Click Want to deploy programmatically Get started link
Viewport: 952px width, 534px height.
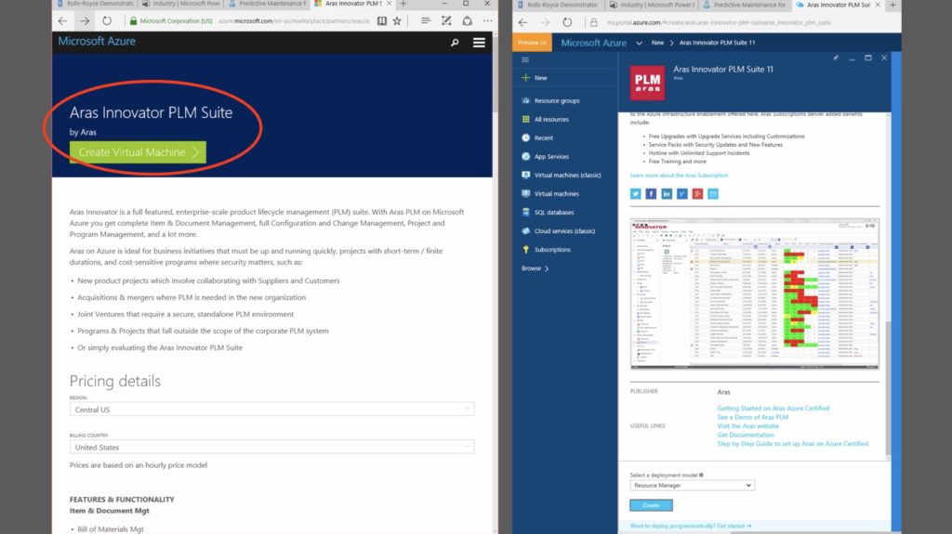691,527
